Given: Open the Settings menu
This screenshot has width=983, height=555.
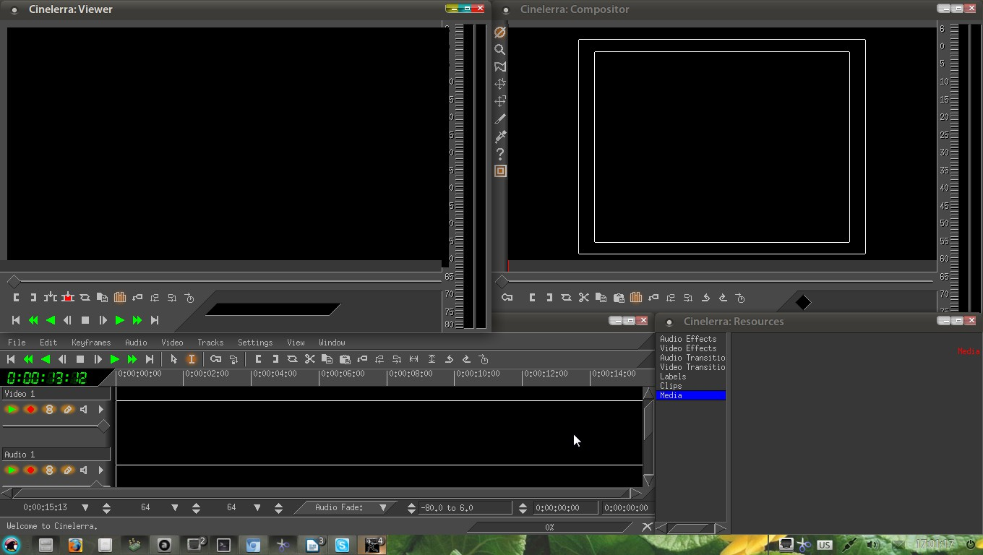Looking at the screenshot, I should point(255,343).
